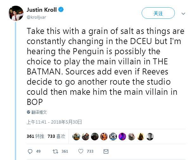Open Justin Kroll's profile name link

(x=42, y=10)
